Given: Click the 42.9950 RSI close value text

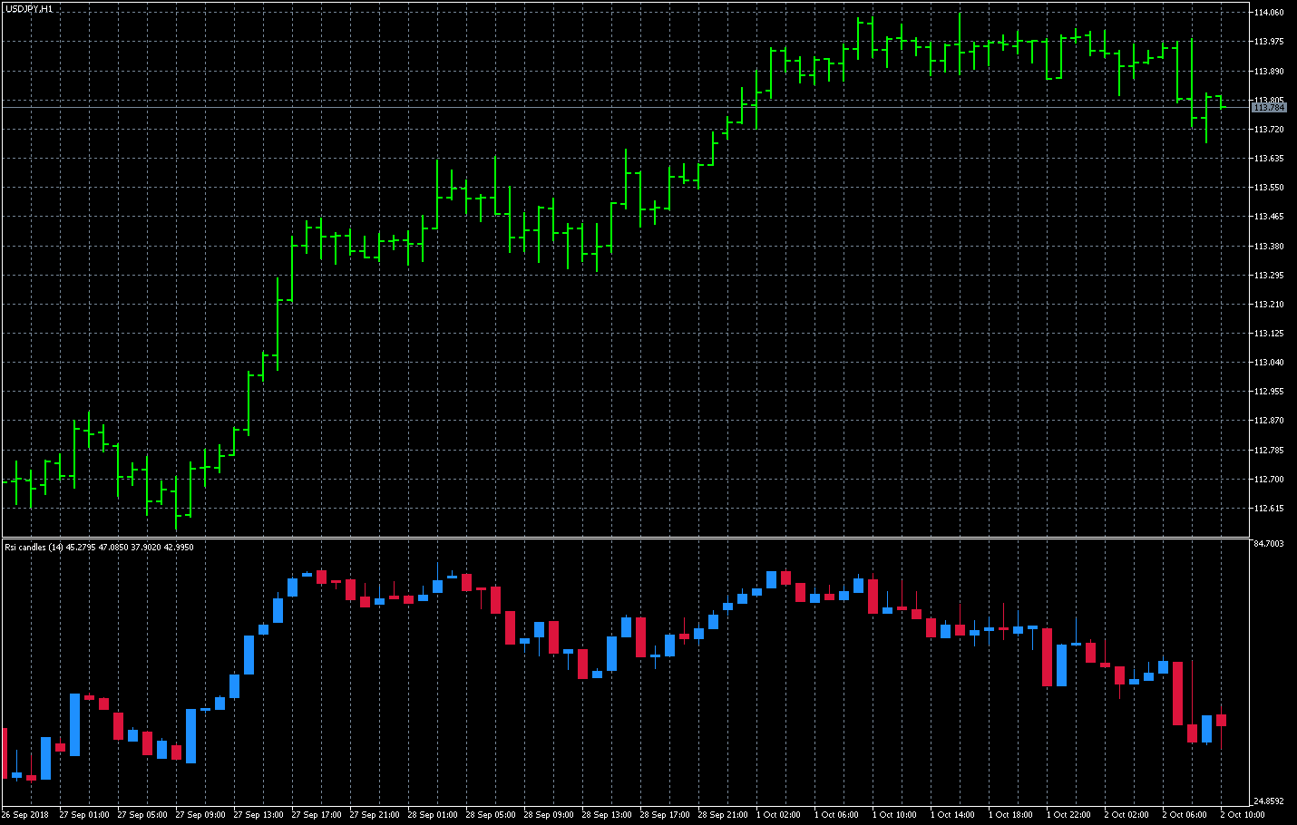Looking at the screenshot, I should coord(180,546).
